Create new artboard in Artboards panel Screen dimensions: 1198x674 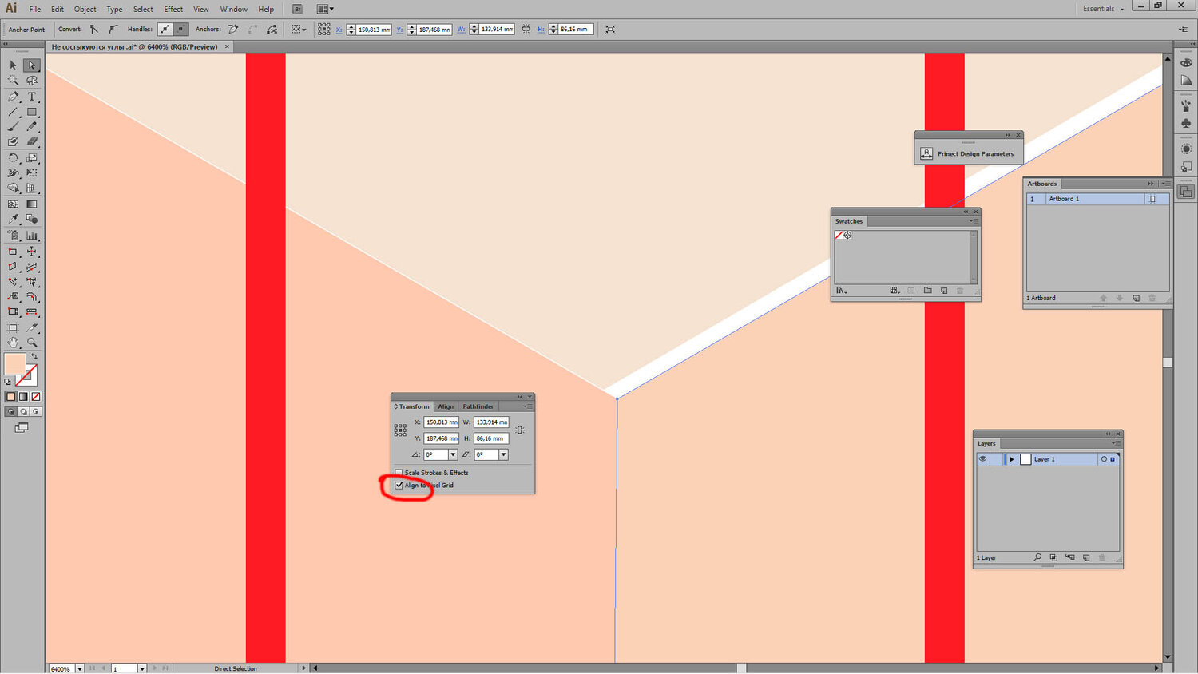pos(1136,298)
